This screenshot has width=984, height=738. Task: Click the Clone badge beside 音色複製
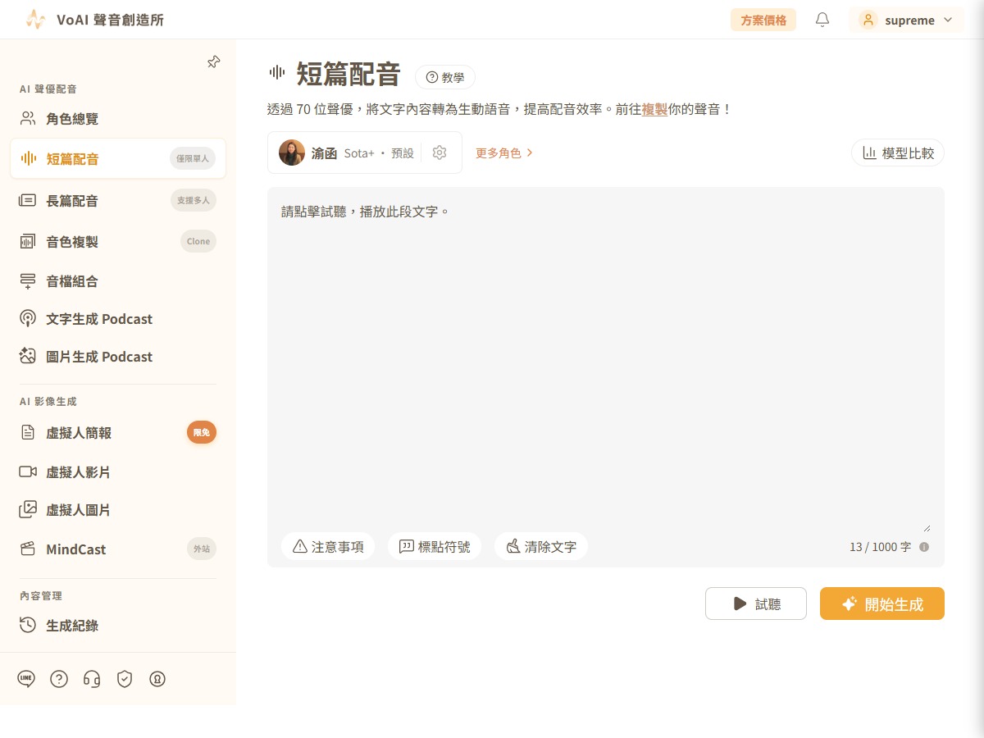click(x=198, y=241)
